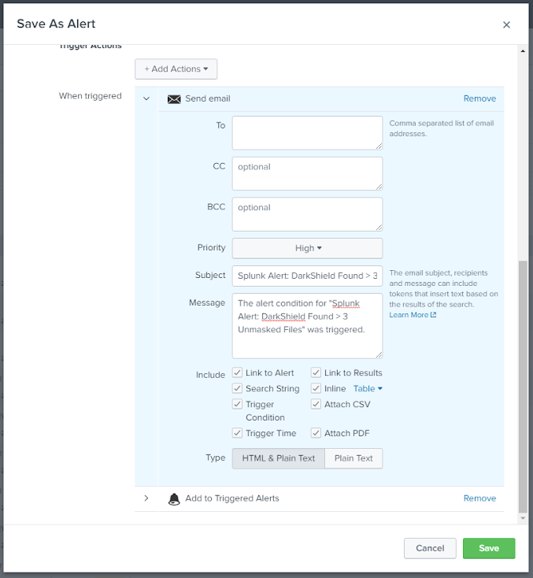This screenshot has width=533, height=578.
Task: Click the Send email heading text
Action: pyautogui.click(x=208, y=98)
